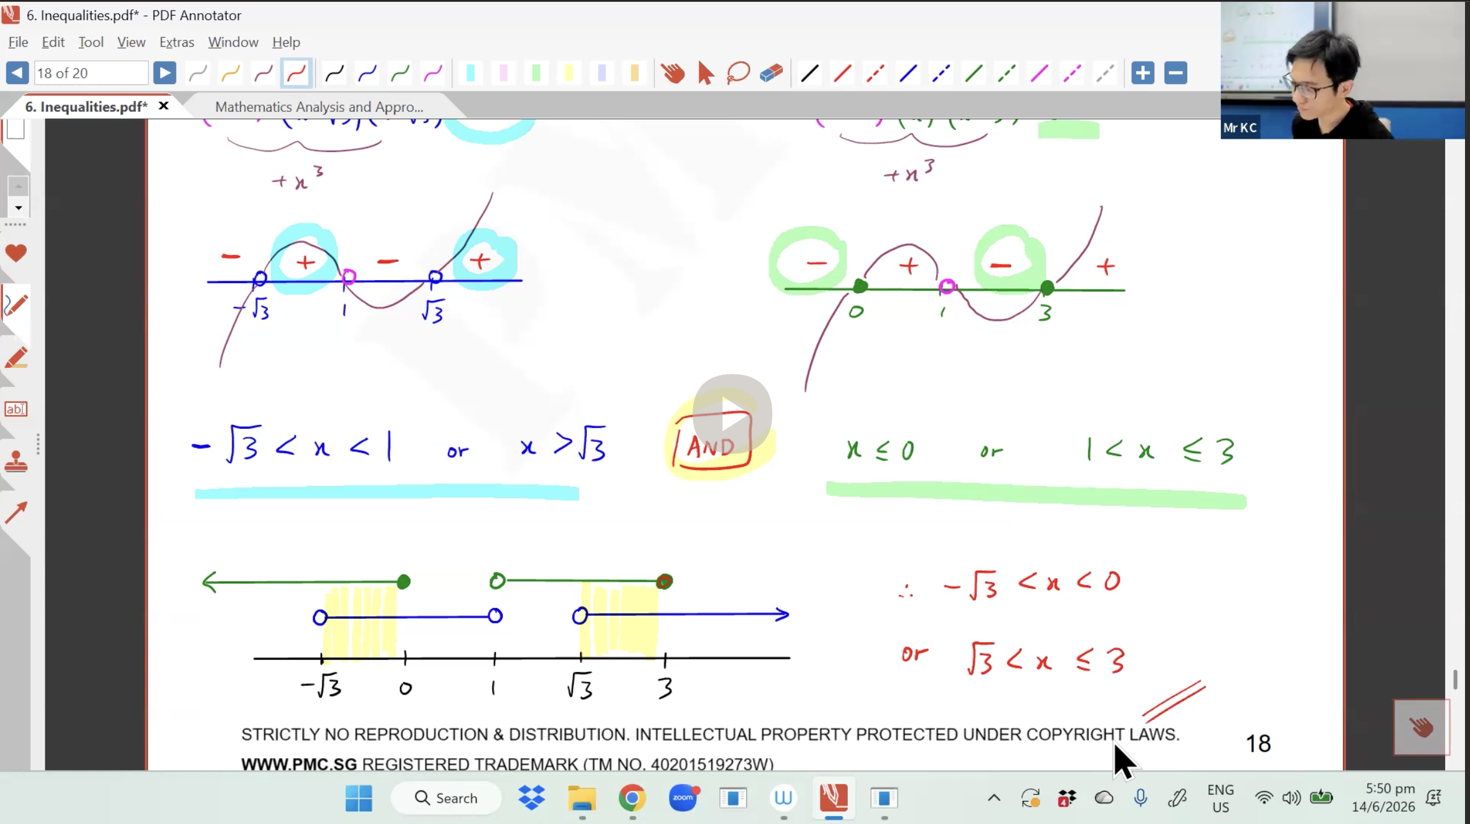Select the blue pen preset
The height and width of the screenshot is (824, 1470).
[x=367, y=73]
